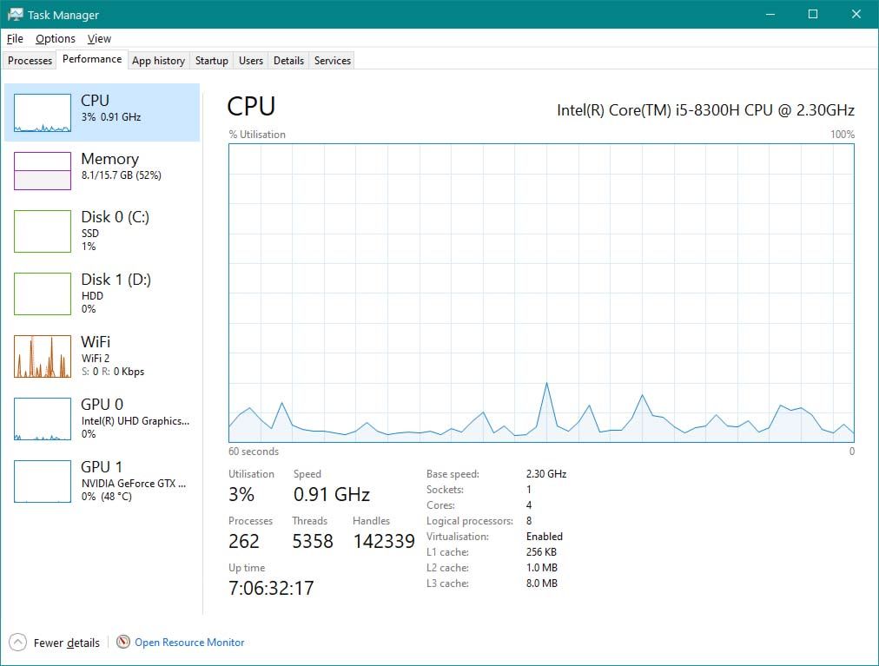
Task: Show GPU 1 NVIDIA GeForce stats
Action: click(102, 481)
